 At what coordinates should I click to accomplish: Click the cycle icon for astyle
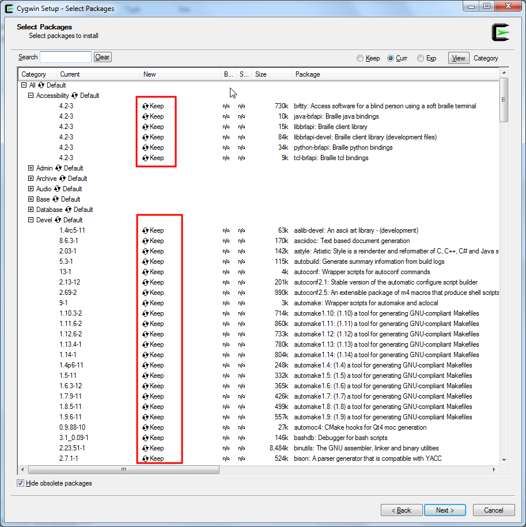[145, 251]
